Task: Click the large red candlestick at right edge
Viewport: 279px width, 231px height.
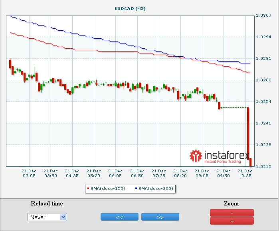Action: (x=248, y=132)
